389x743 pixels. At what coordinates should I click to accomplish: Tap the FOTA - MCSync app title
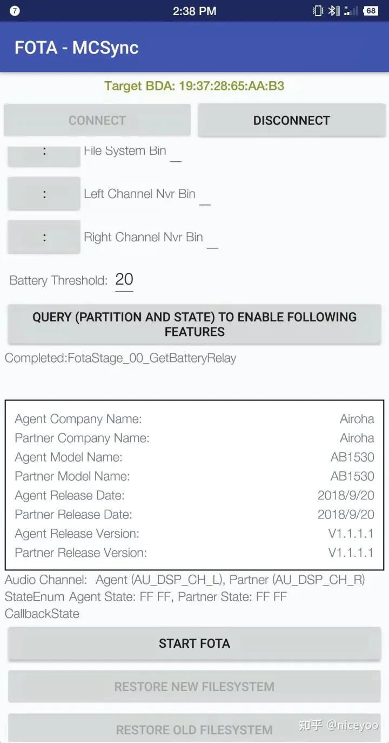tap(77, 48)
